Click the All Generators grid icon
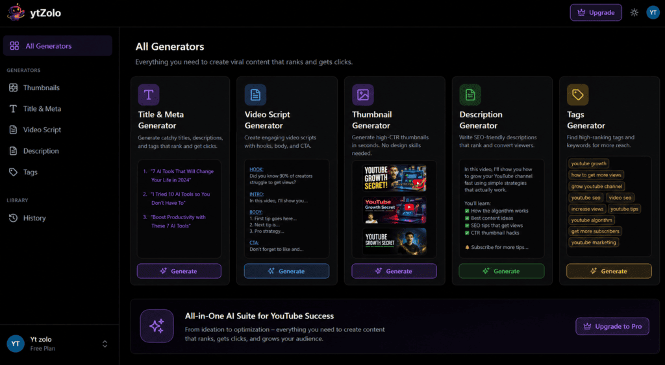 pyautogui.click(x=14, y=46)
